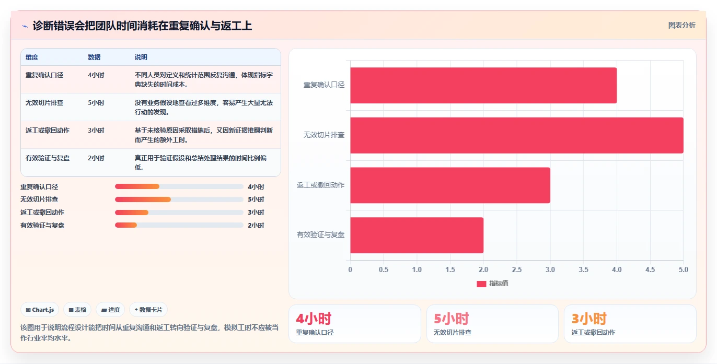Click the 5小时 progress value label

point(256,199)
